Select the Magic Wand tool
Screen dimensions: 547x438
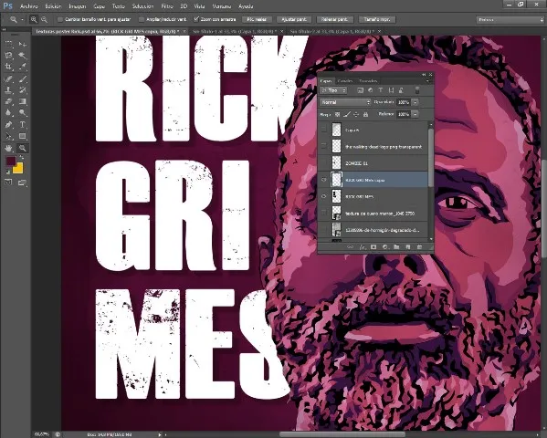click(22, 55)
